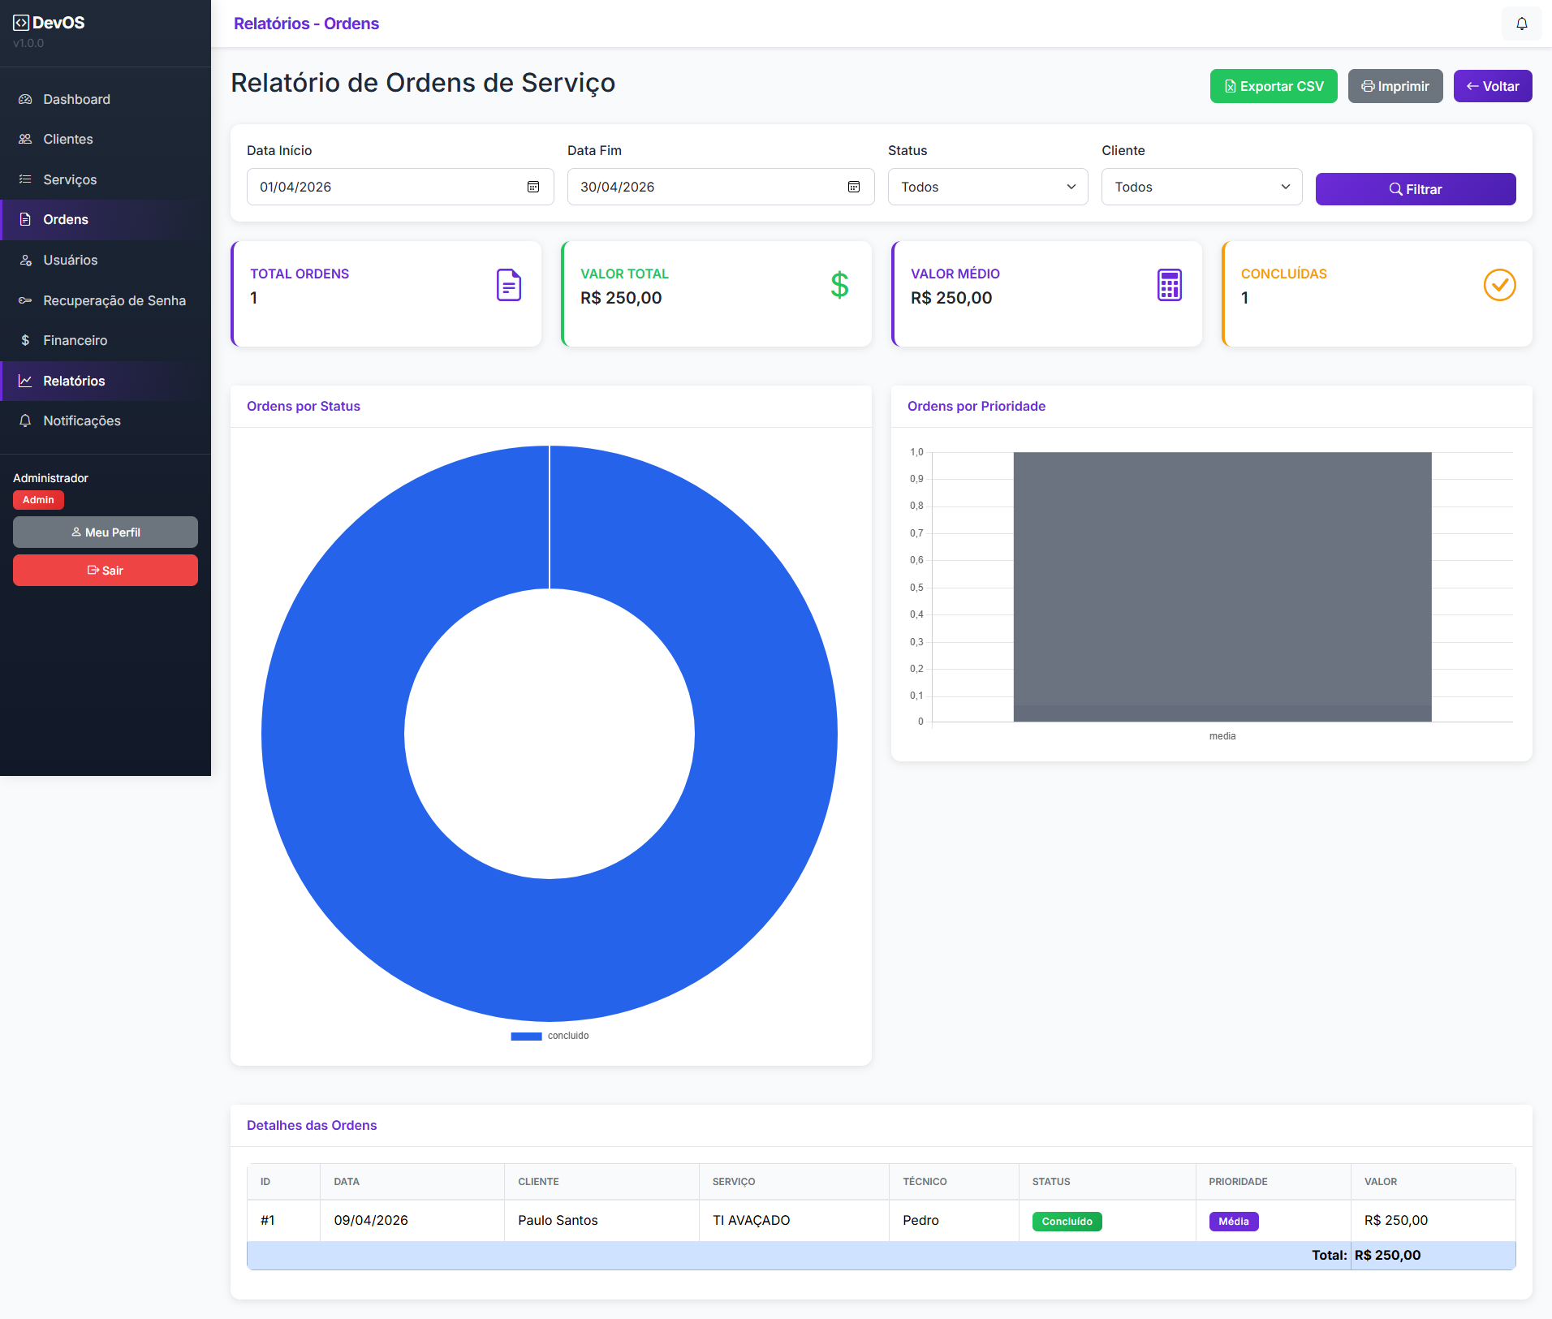Export the report with Exportar CSV
The image size is (1552, 1319).
(x=1273, y=86)
